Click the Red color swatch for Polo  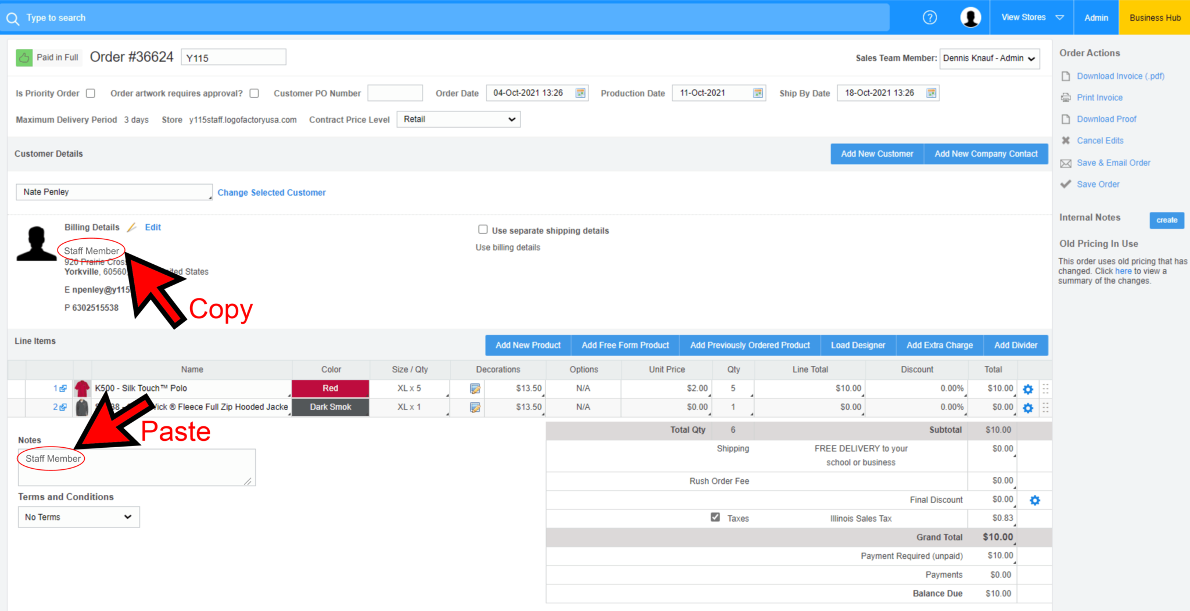coord(330,389)
